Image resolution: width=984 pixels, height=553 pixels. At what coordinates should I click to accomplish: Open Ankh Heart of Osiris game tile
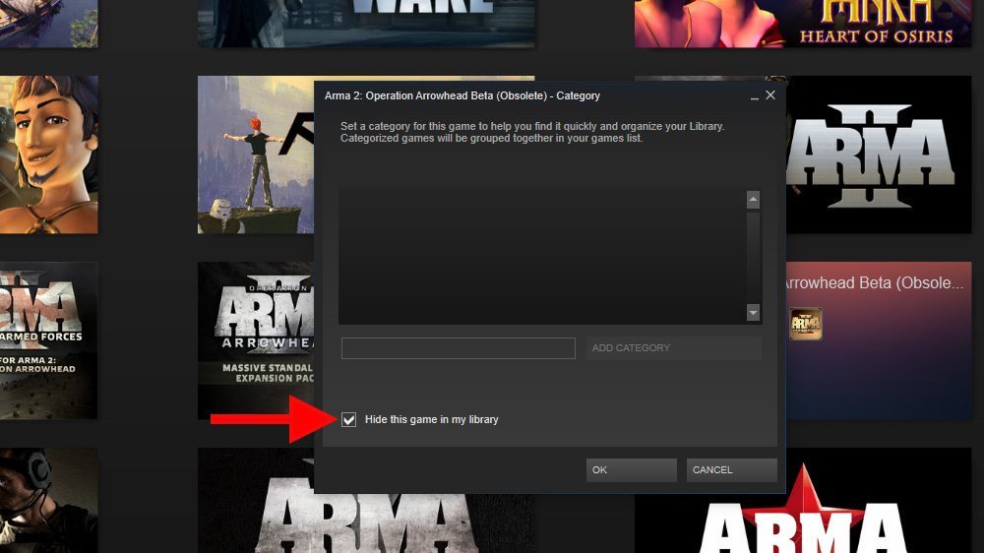pos(803,24)
